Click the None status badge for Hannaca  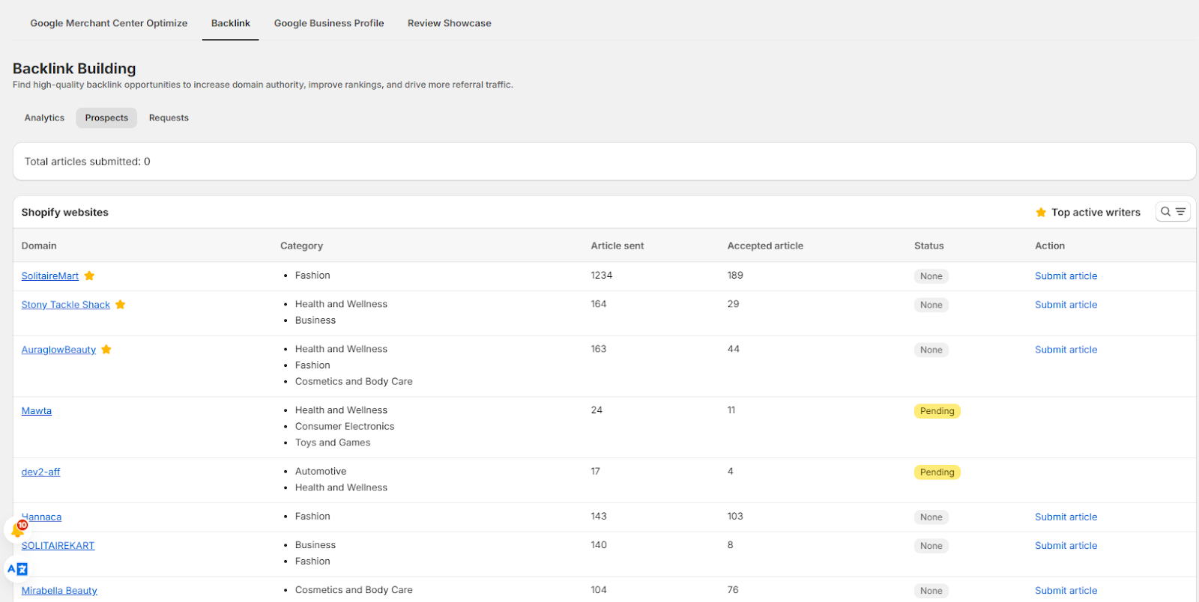(931, 517)
